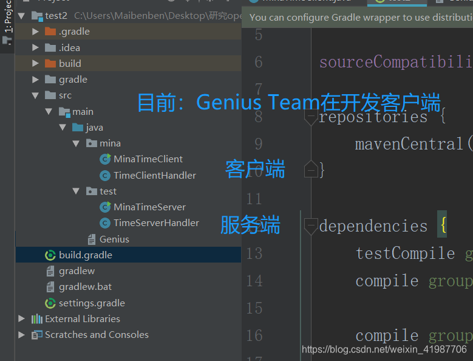The width and height of the screenshot is (473, 361).
Task: Fold the dependencies block at line 12
Action: click(311, 226)
